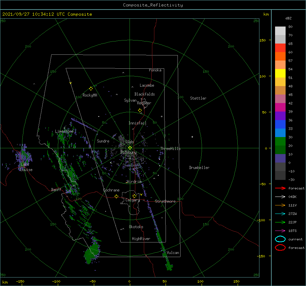The image size is (306, 286).
Task: Click the 36 dBZ purple color swatch
Action: 280,116
